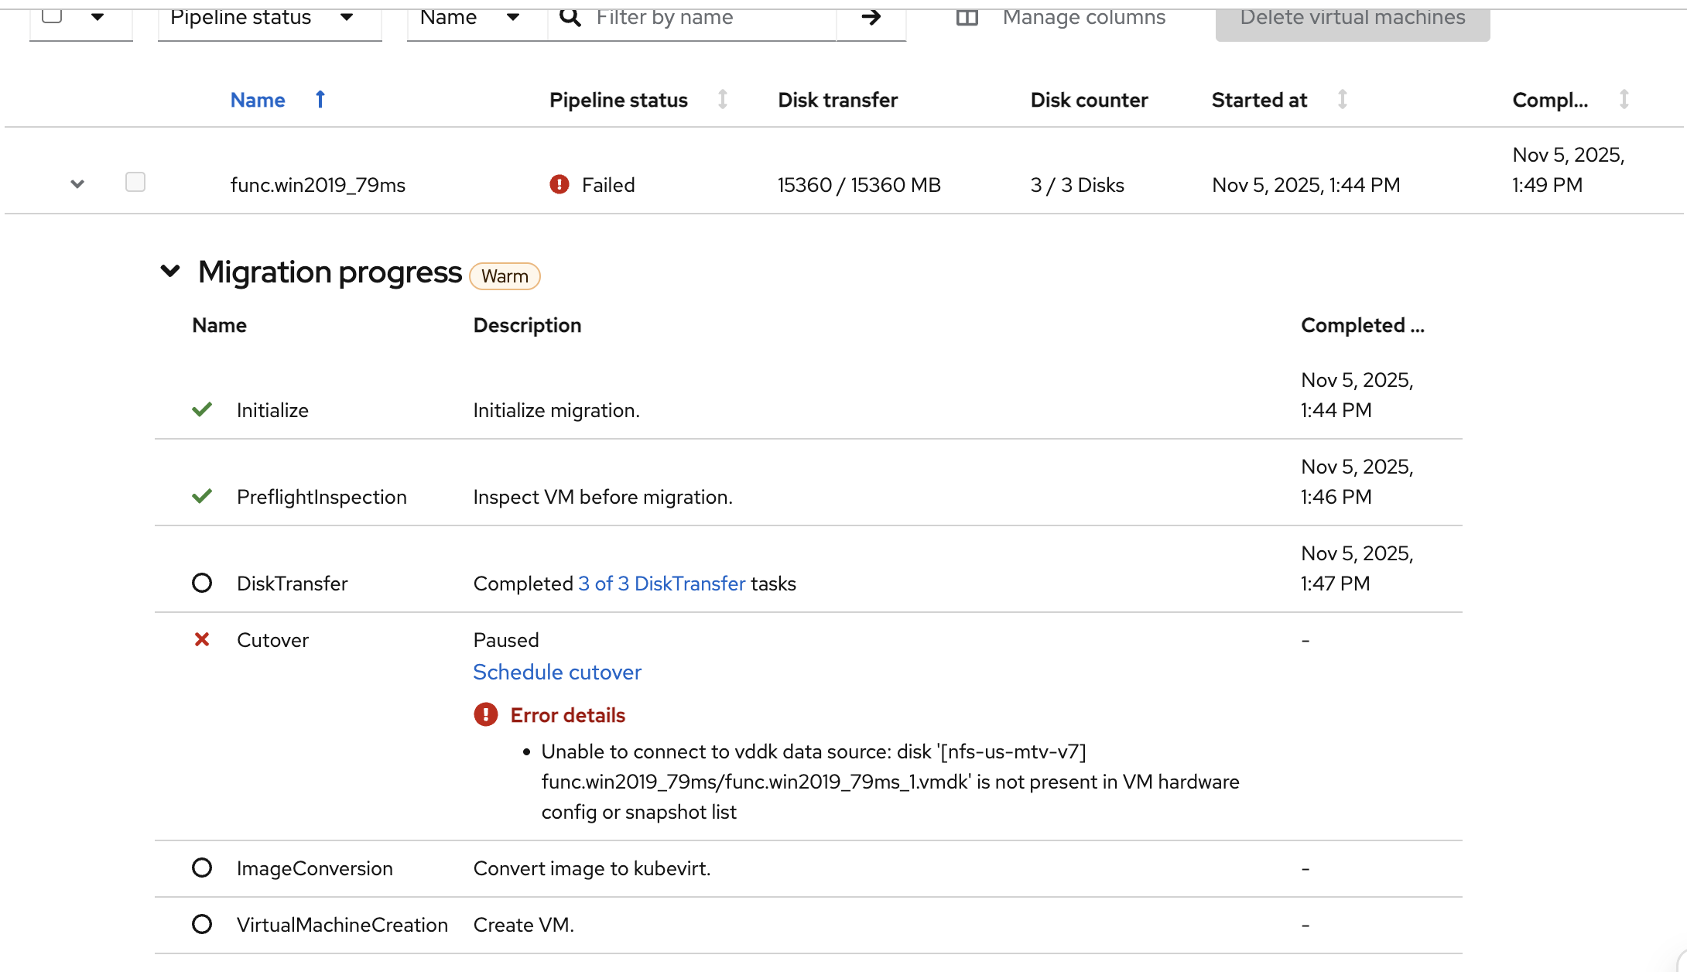
Task: Collapse the func.win2019_79ms row details
Action: click(x=77, y=184)
